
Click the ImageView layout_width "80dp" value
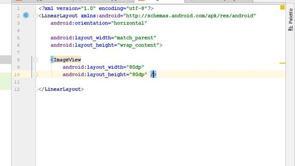click(135, 67)
